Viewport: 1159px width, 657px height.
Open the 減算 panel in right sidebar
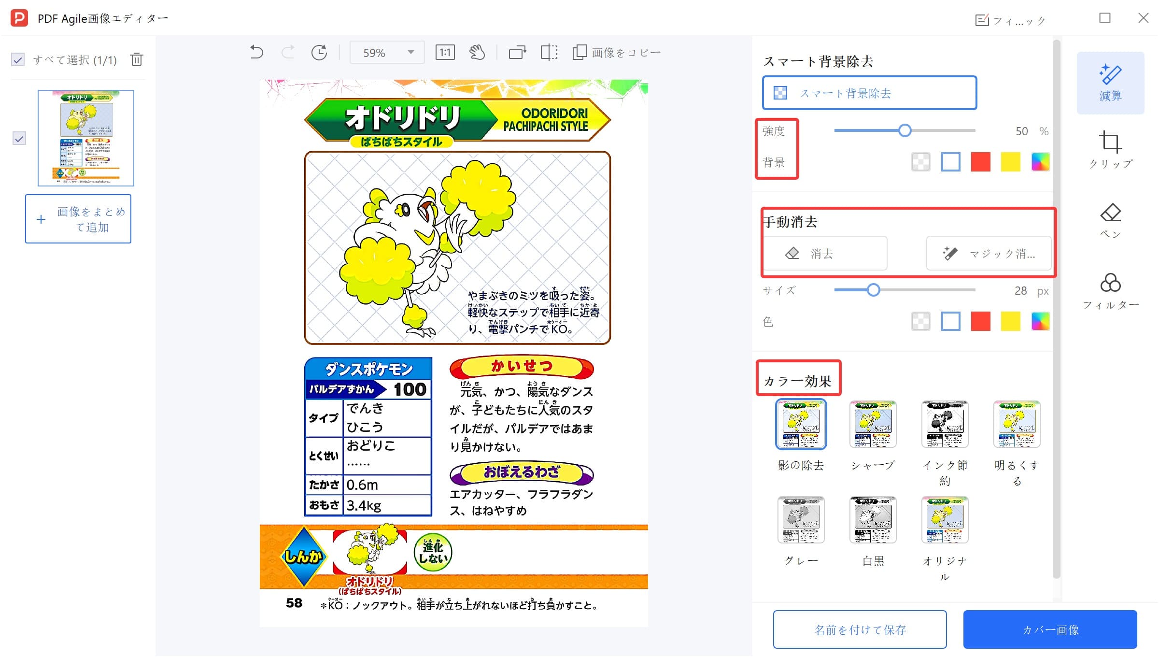tap(1110, 83)
